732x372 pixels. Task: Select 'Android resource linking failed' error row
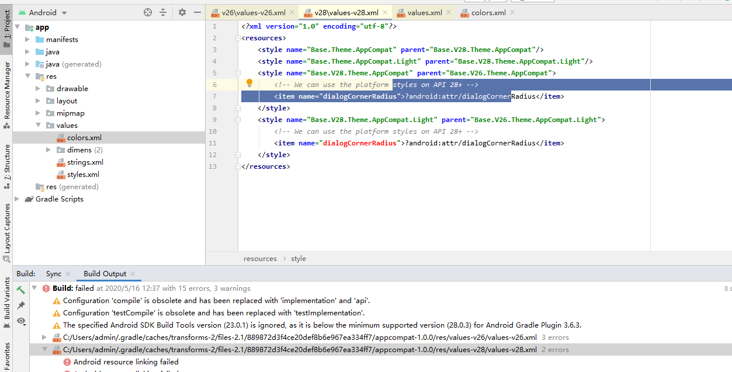[126, 362]
